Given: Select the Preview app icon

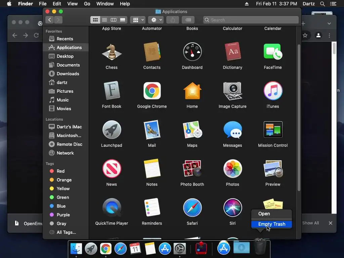Looking at the screenshot, I should pos(273,169).
